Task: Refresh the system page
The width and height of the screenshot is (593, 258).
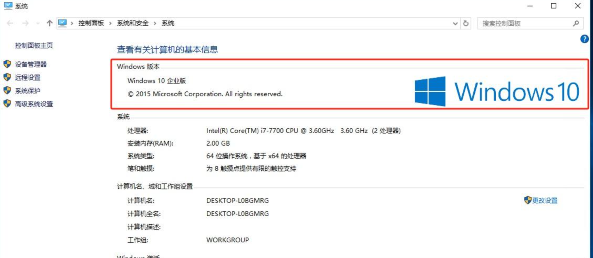Action: click(x=466, y=23)
